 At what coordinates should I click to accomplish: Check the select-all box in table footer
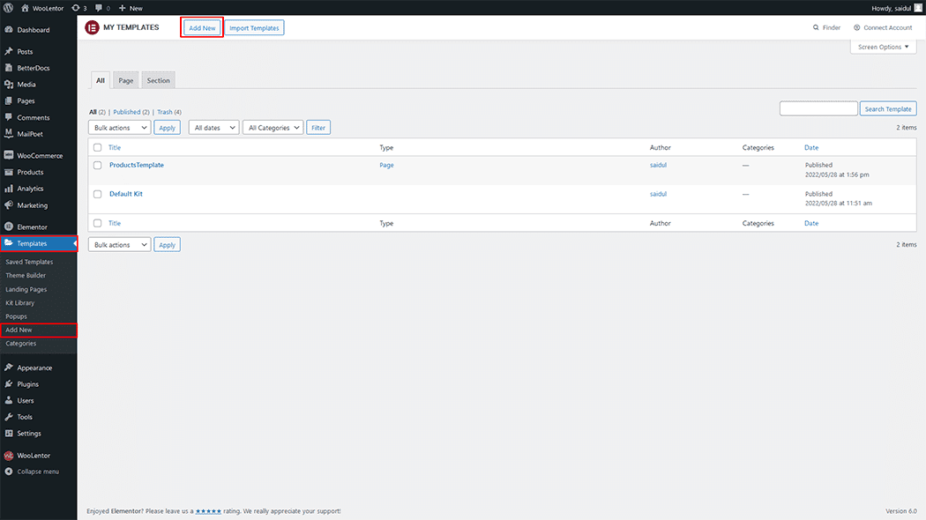97,223
